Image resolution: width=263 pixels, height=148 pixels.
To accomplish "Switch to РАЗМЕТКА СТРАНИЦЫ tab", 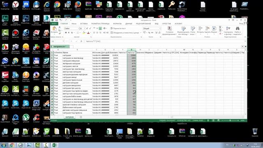I will coord(100,24).
